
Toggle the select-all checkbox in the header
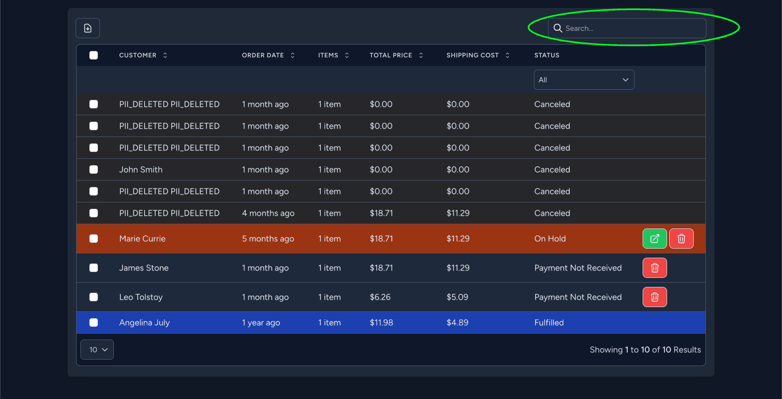[x=94, y=55]
